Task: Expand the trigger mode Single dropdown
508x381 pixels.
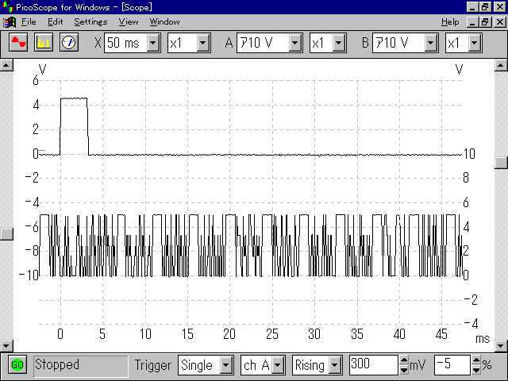Action: point(226,365)
